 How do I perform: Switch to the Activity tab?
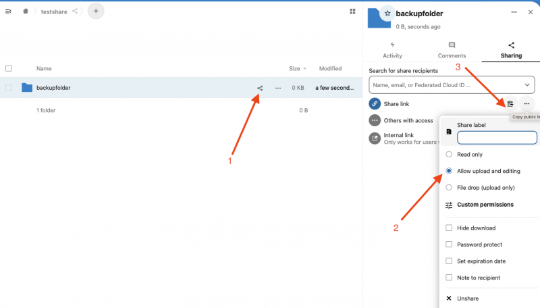click(x=392, y=50)
